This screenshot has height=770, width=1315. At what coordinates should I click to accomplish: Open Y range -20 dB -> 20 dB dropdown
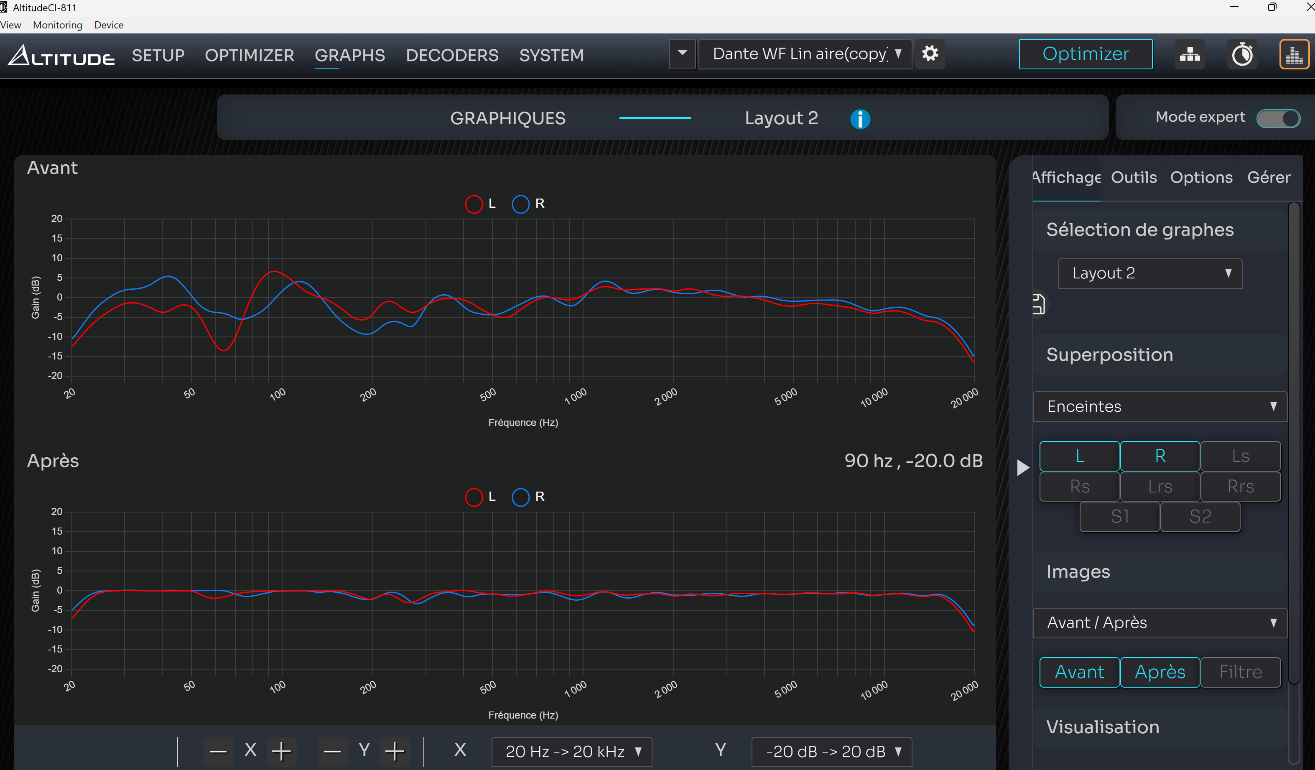tap(832, 752)
